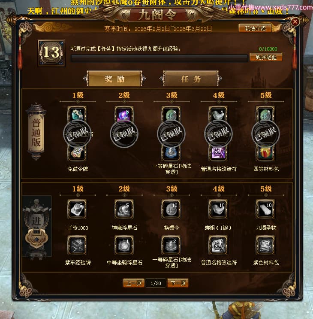Screen dimensions: 313x319
Task: Click the 中等坐骑淬星石 reward icon
Action: click(x=124, y=245)
